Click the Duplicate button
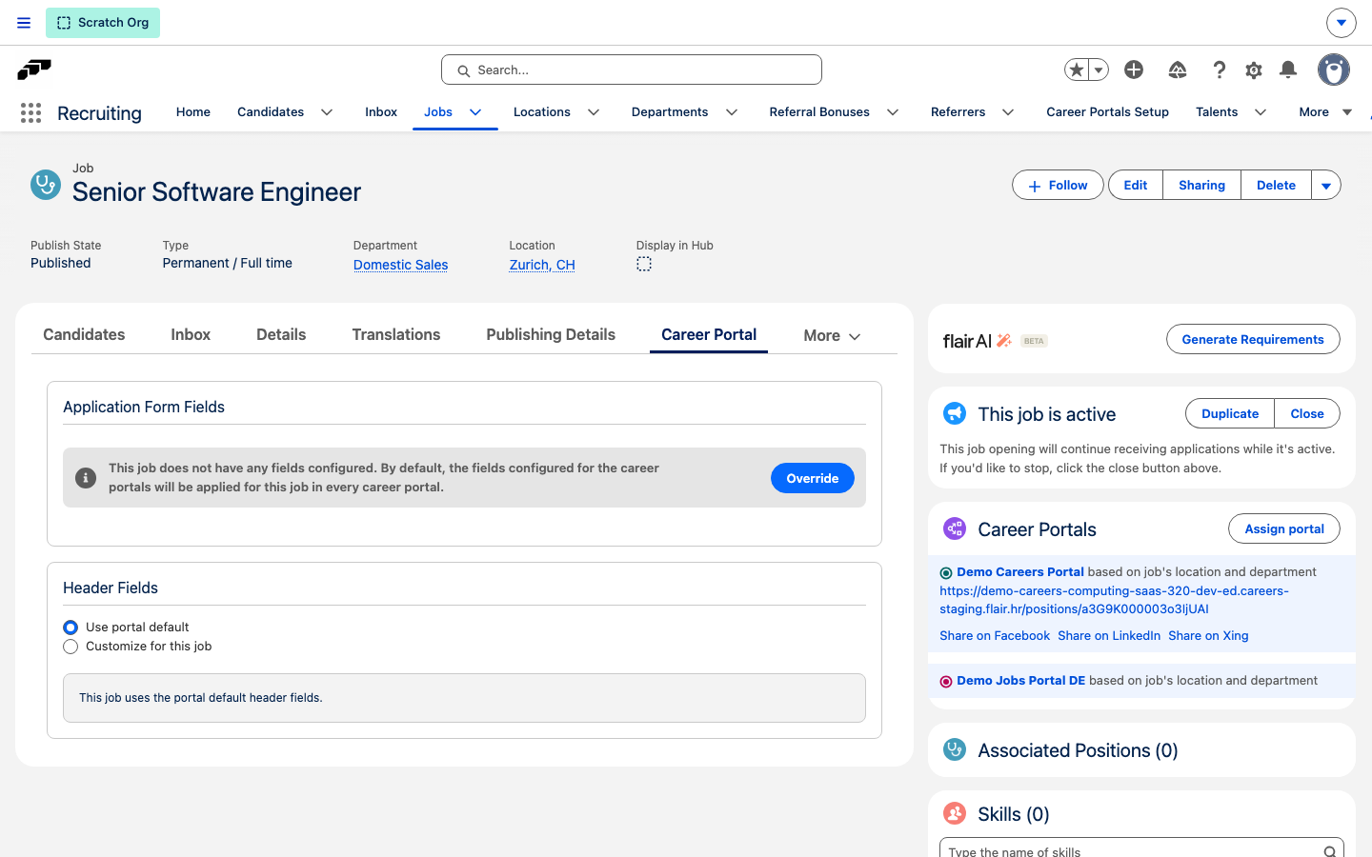 (x=1230, y=413)
